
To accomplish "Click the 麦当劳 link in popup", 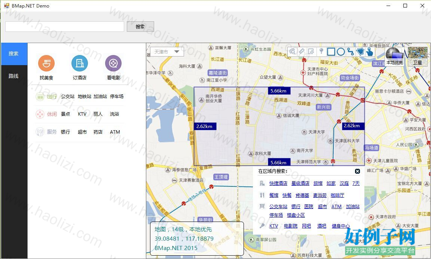I will tap(320, 195).
